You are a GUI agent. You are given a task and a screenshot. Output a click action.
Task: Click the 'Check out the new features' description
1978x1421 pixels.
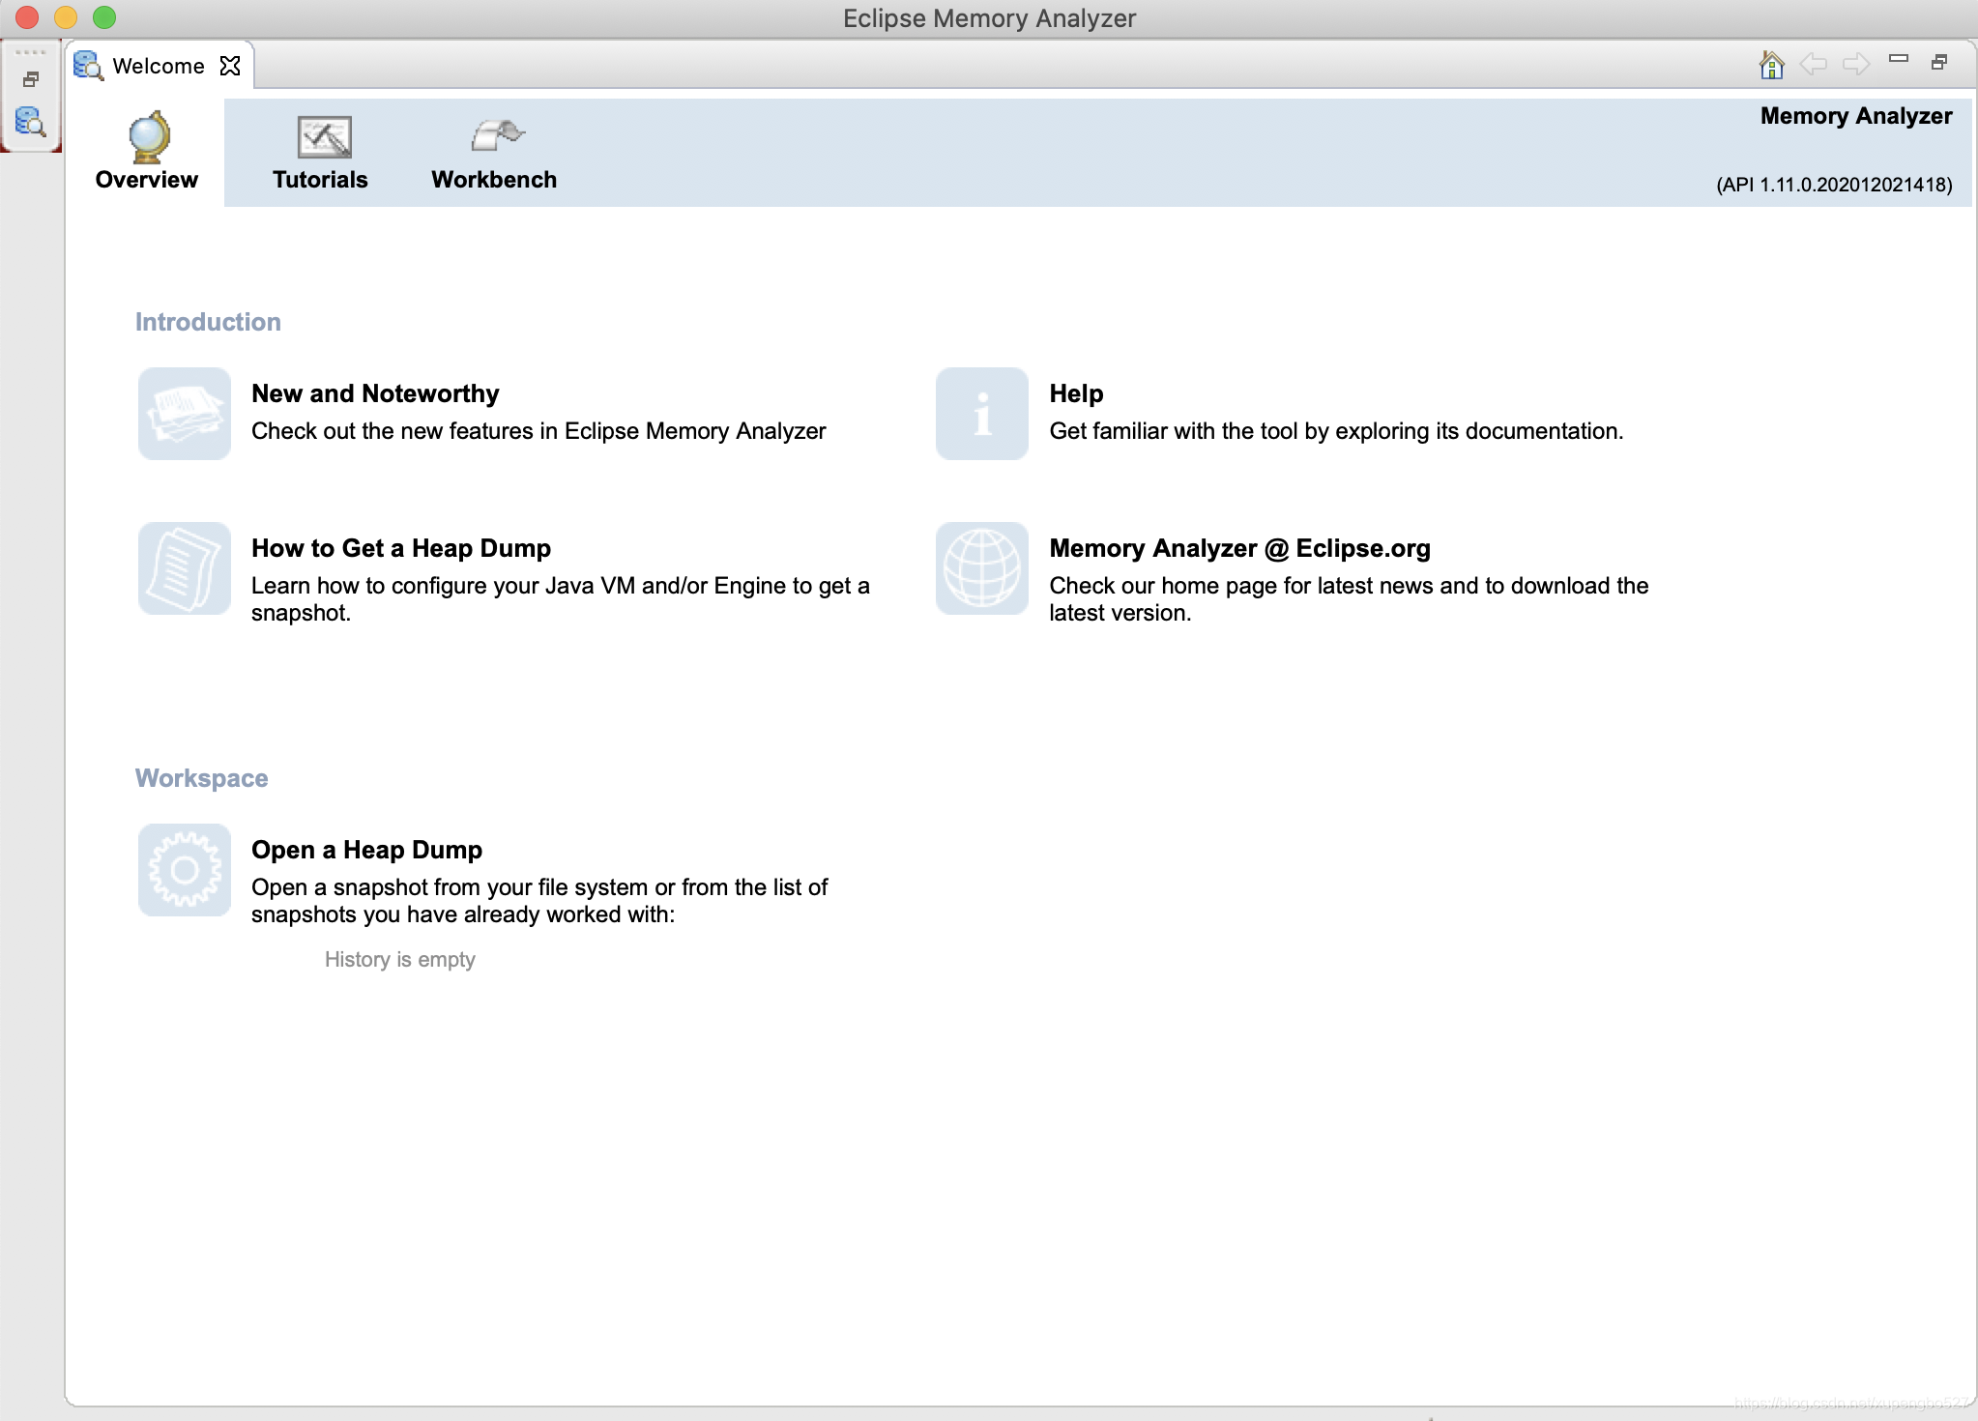point(538,431)
